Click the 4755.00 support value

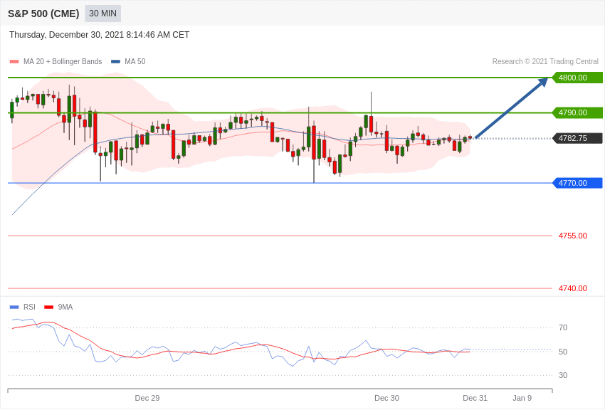[x=572, y=236]
